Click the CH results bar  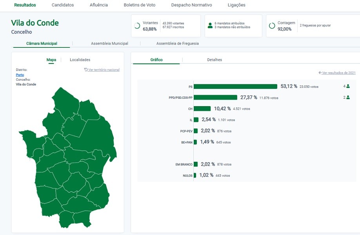[202, 108]
